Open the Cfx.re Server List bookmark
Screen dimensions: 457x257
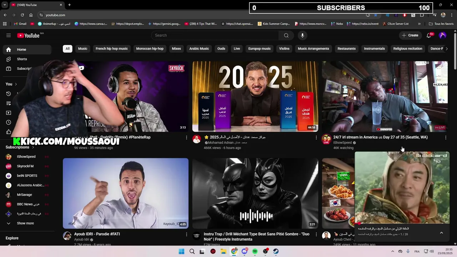[395, 24]
